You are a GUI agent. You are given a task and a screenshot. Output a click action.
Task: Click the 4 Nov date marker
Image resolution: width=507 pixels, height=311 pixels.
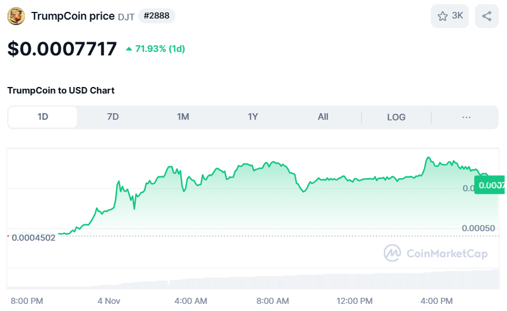coord(109,300)
